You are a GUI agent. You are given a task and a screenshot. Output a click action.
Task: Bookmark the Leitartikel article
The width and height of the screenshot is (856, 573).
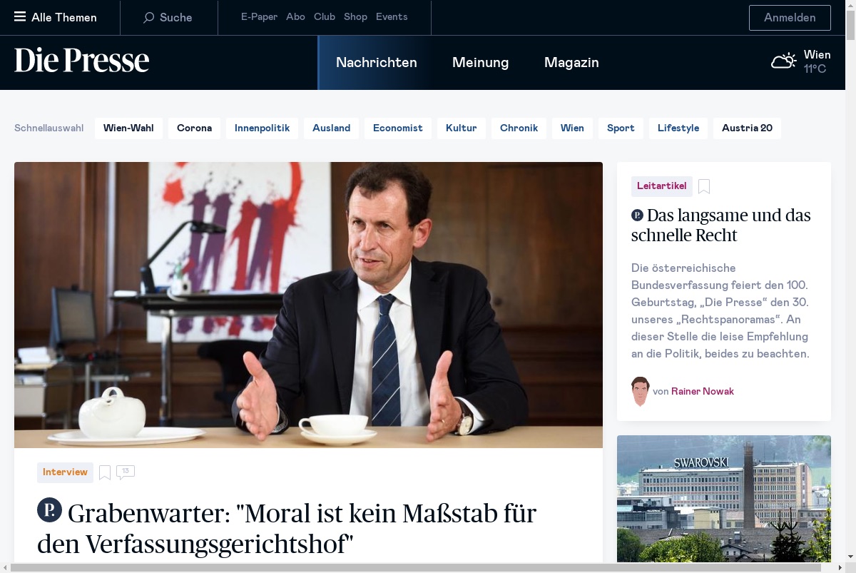[x=704, y=186]
